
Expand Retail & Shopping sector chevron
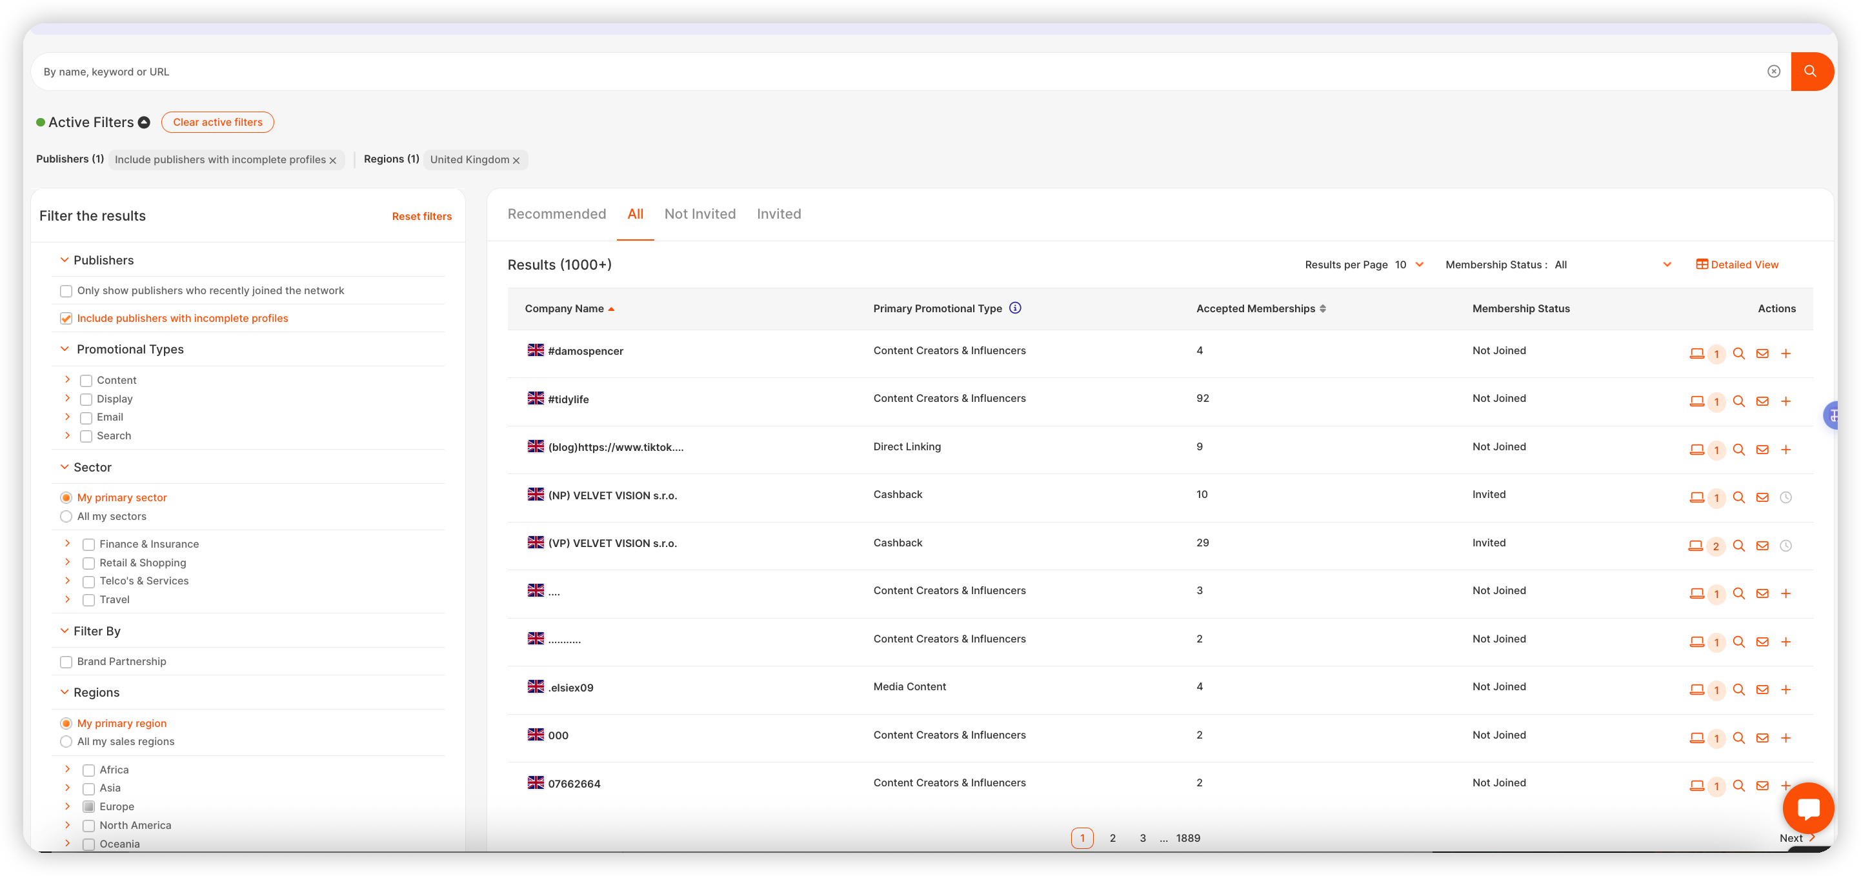click(67, 562)
